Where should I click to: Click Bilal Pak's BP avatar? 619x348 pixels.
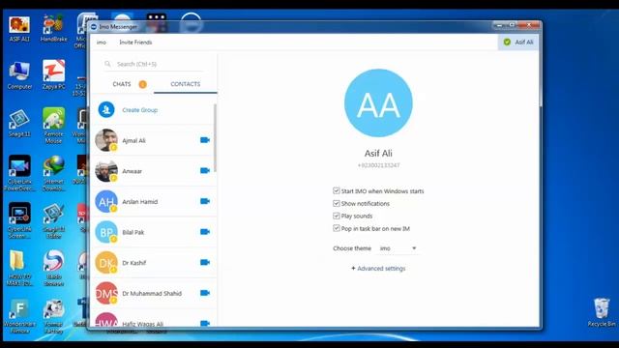(x=106, y=232)
